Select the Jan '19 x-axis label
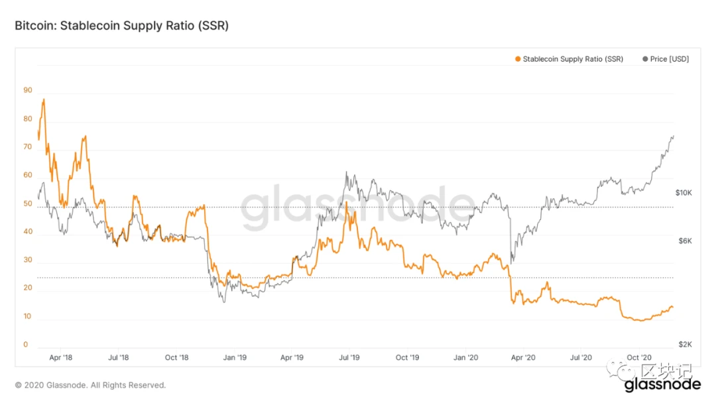Screen dimensions: 716x403 (235, 357)
